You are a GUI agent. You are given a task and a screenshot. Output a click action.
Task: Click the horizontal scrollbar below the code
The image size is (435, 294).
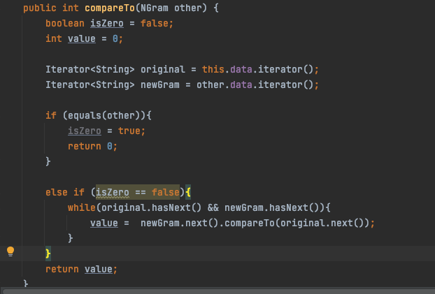point(217,288)
